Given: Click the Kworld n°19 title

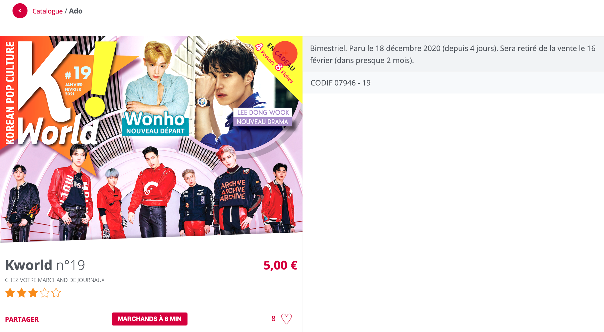Looking at the screenshot, I should [x=45, y=265].
